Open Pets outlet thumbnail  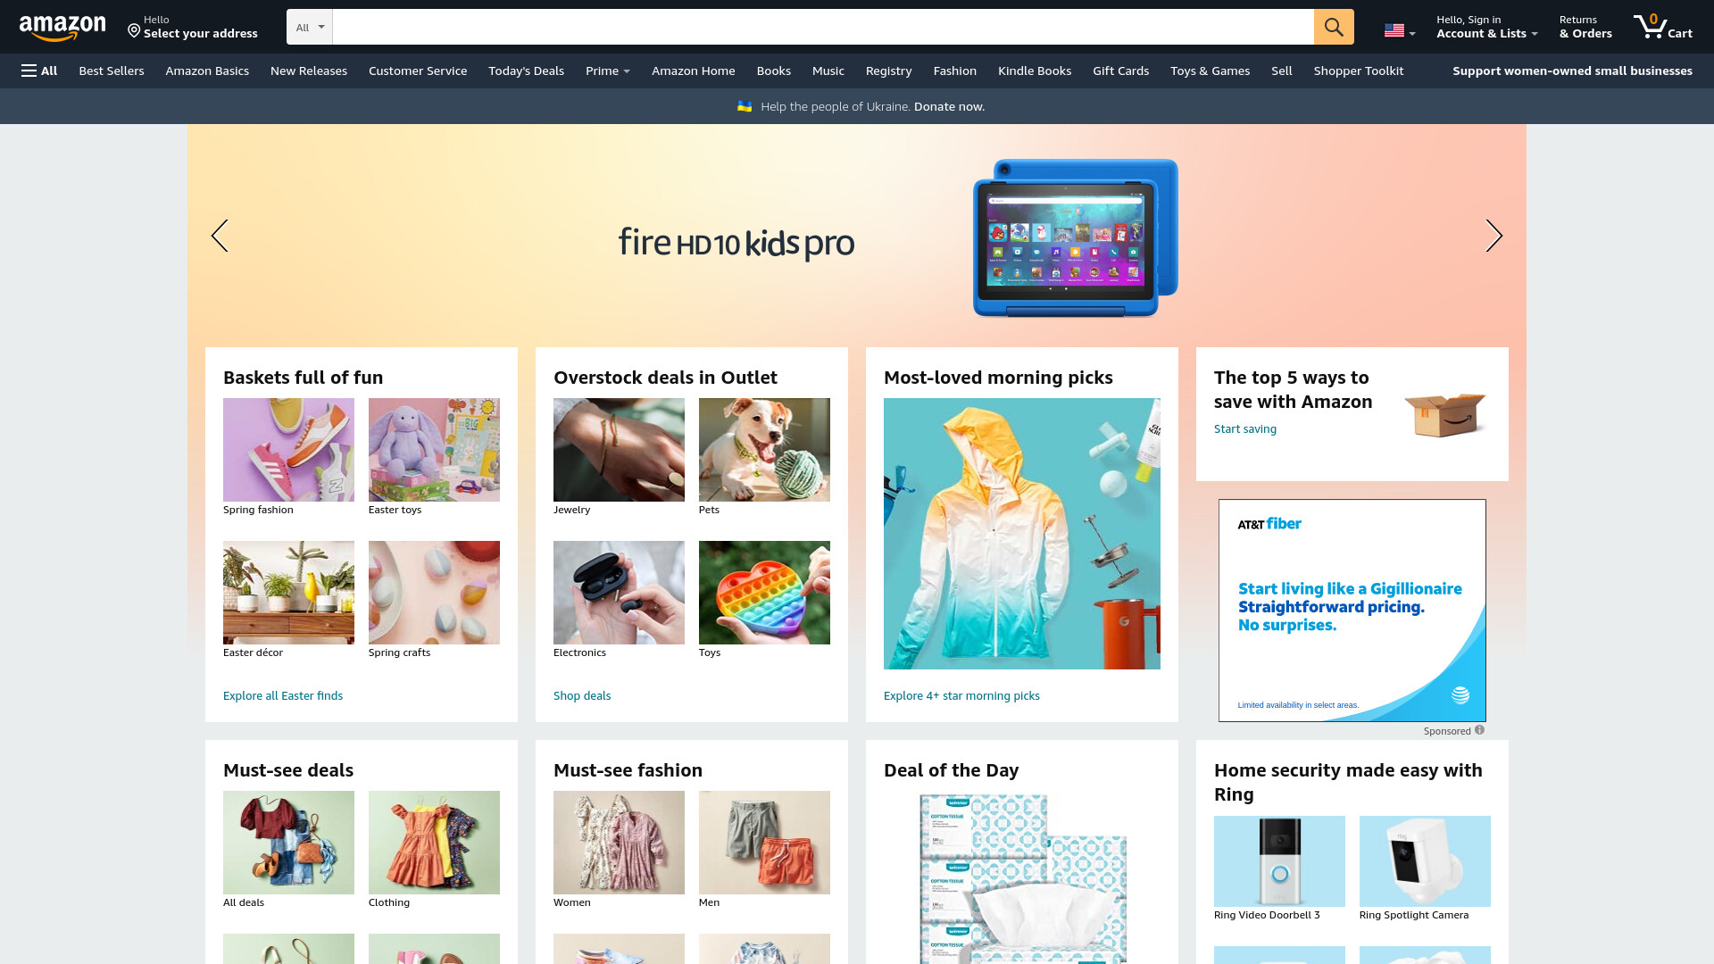[764, 450]
